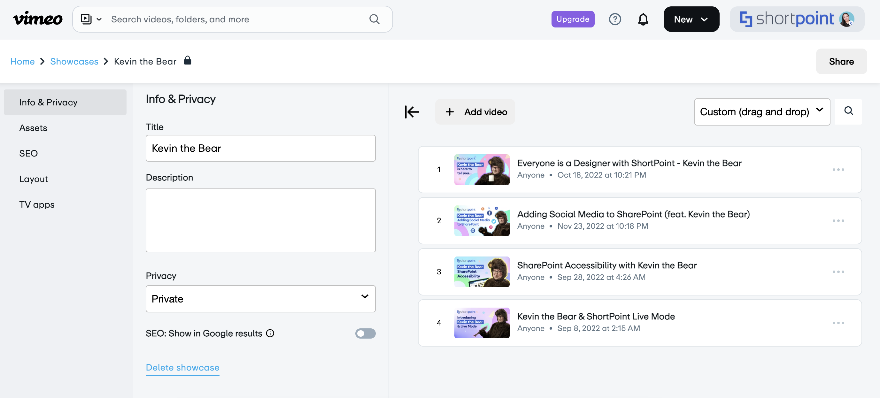Open the search type filter dropdown
The image size is (880, 398).
(91, 19)
